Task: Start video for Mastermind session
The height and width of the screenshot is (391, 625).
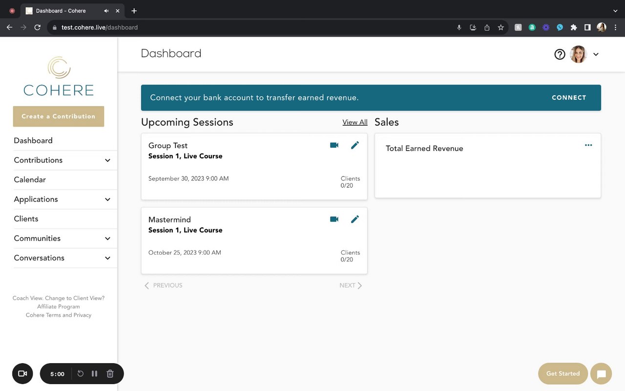Action: click(x=334, y=219)
